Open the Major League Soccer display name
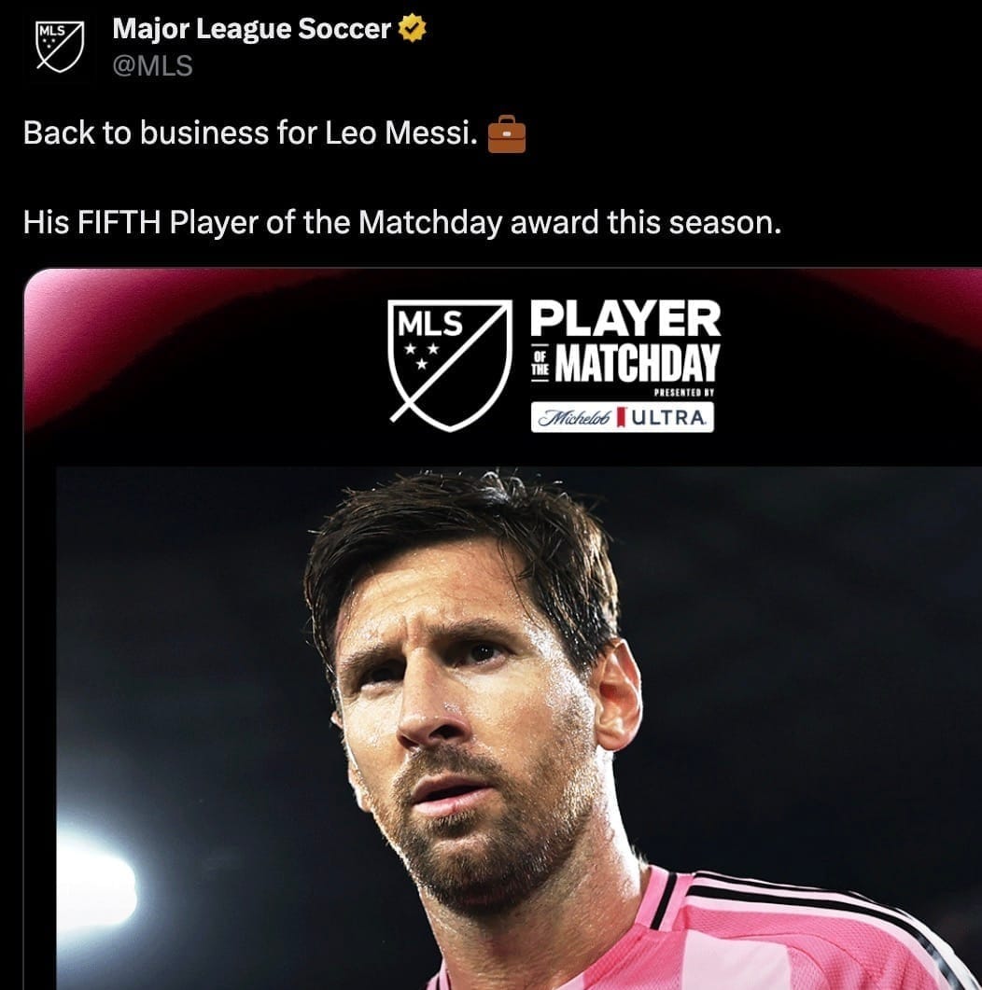Image resolution: width=982 pixels, height=990 pixels. coord(252,29)
